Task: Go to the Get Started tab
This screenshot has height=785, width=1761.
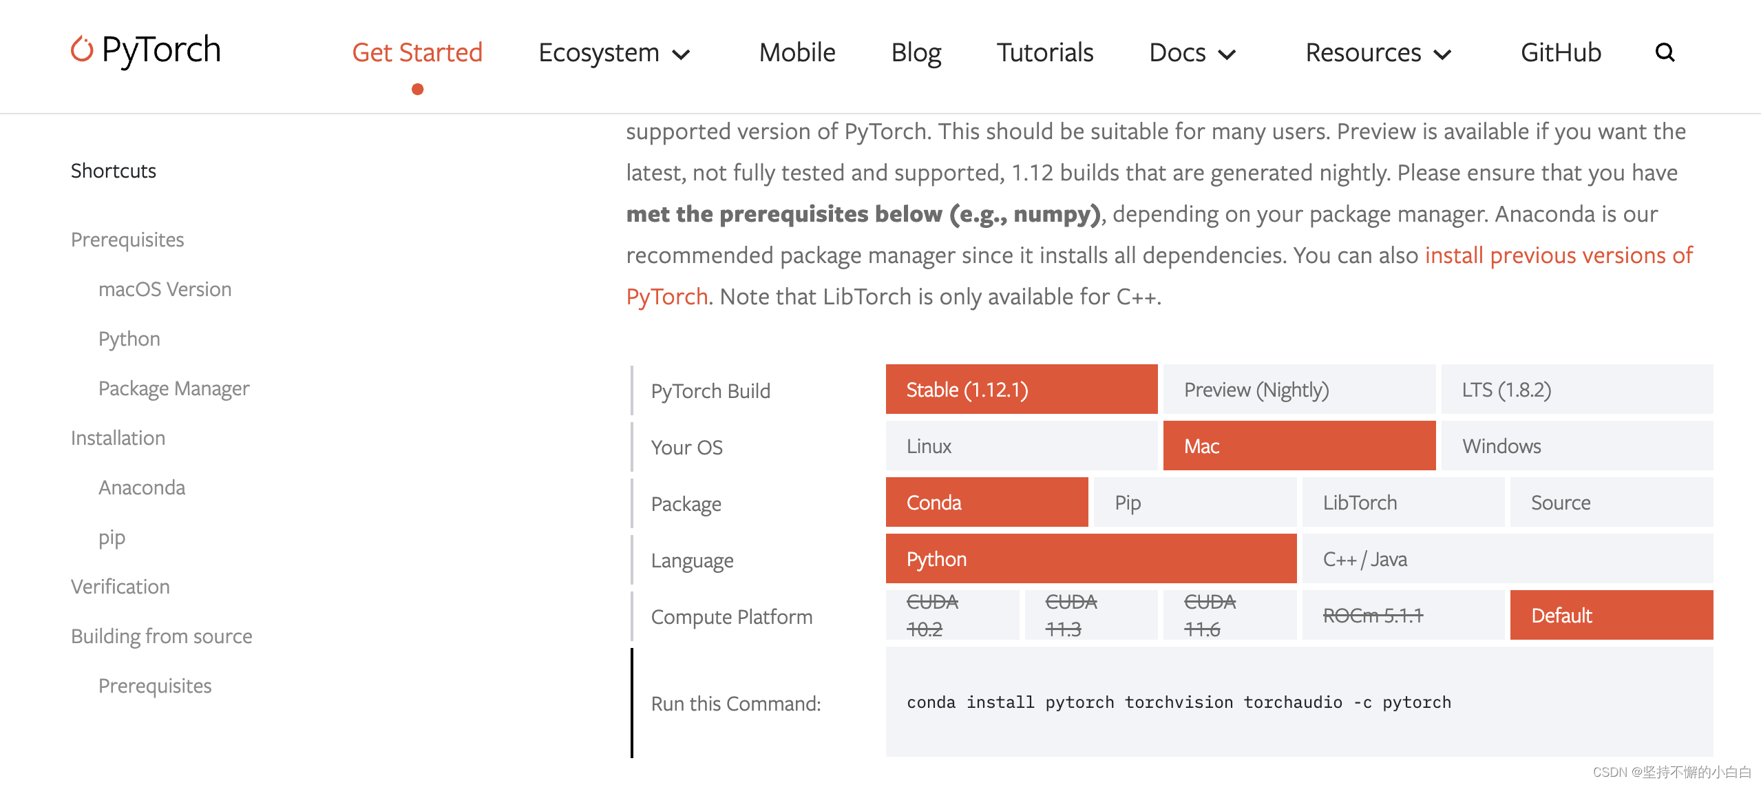Action: (417, 52)
